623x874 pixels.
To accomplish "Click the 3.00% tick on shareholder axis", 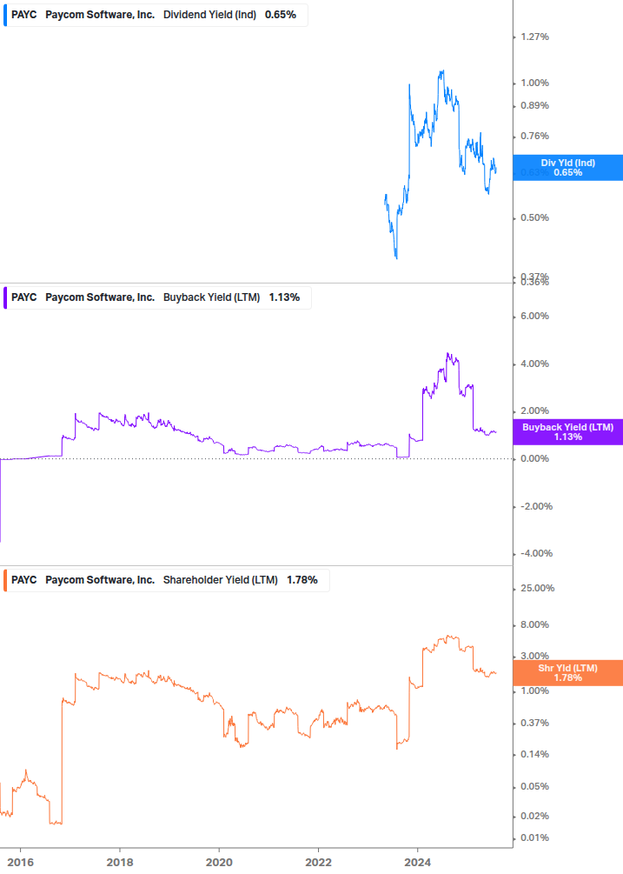I will pyautogui.click(x=534, y=656).
